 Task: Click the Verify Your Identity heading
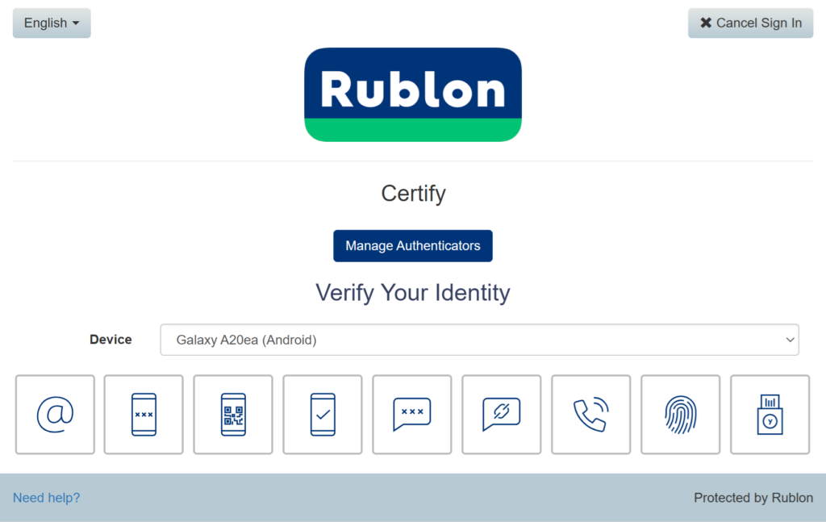pyautogui.click(x=413, y=292)
